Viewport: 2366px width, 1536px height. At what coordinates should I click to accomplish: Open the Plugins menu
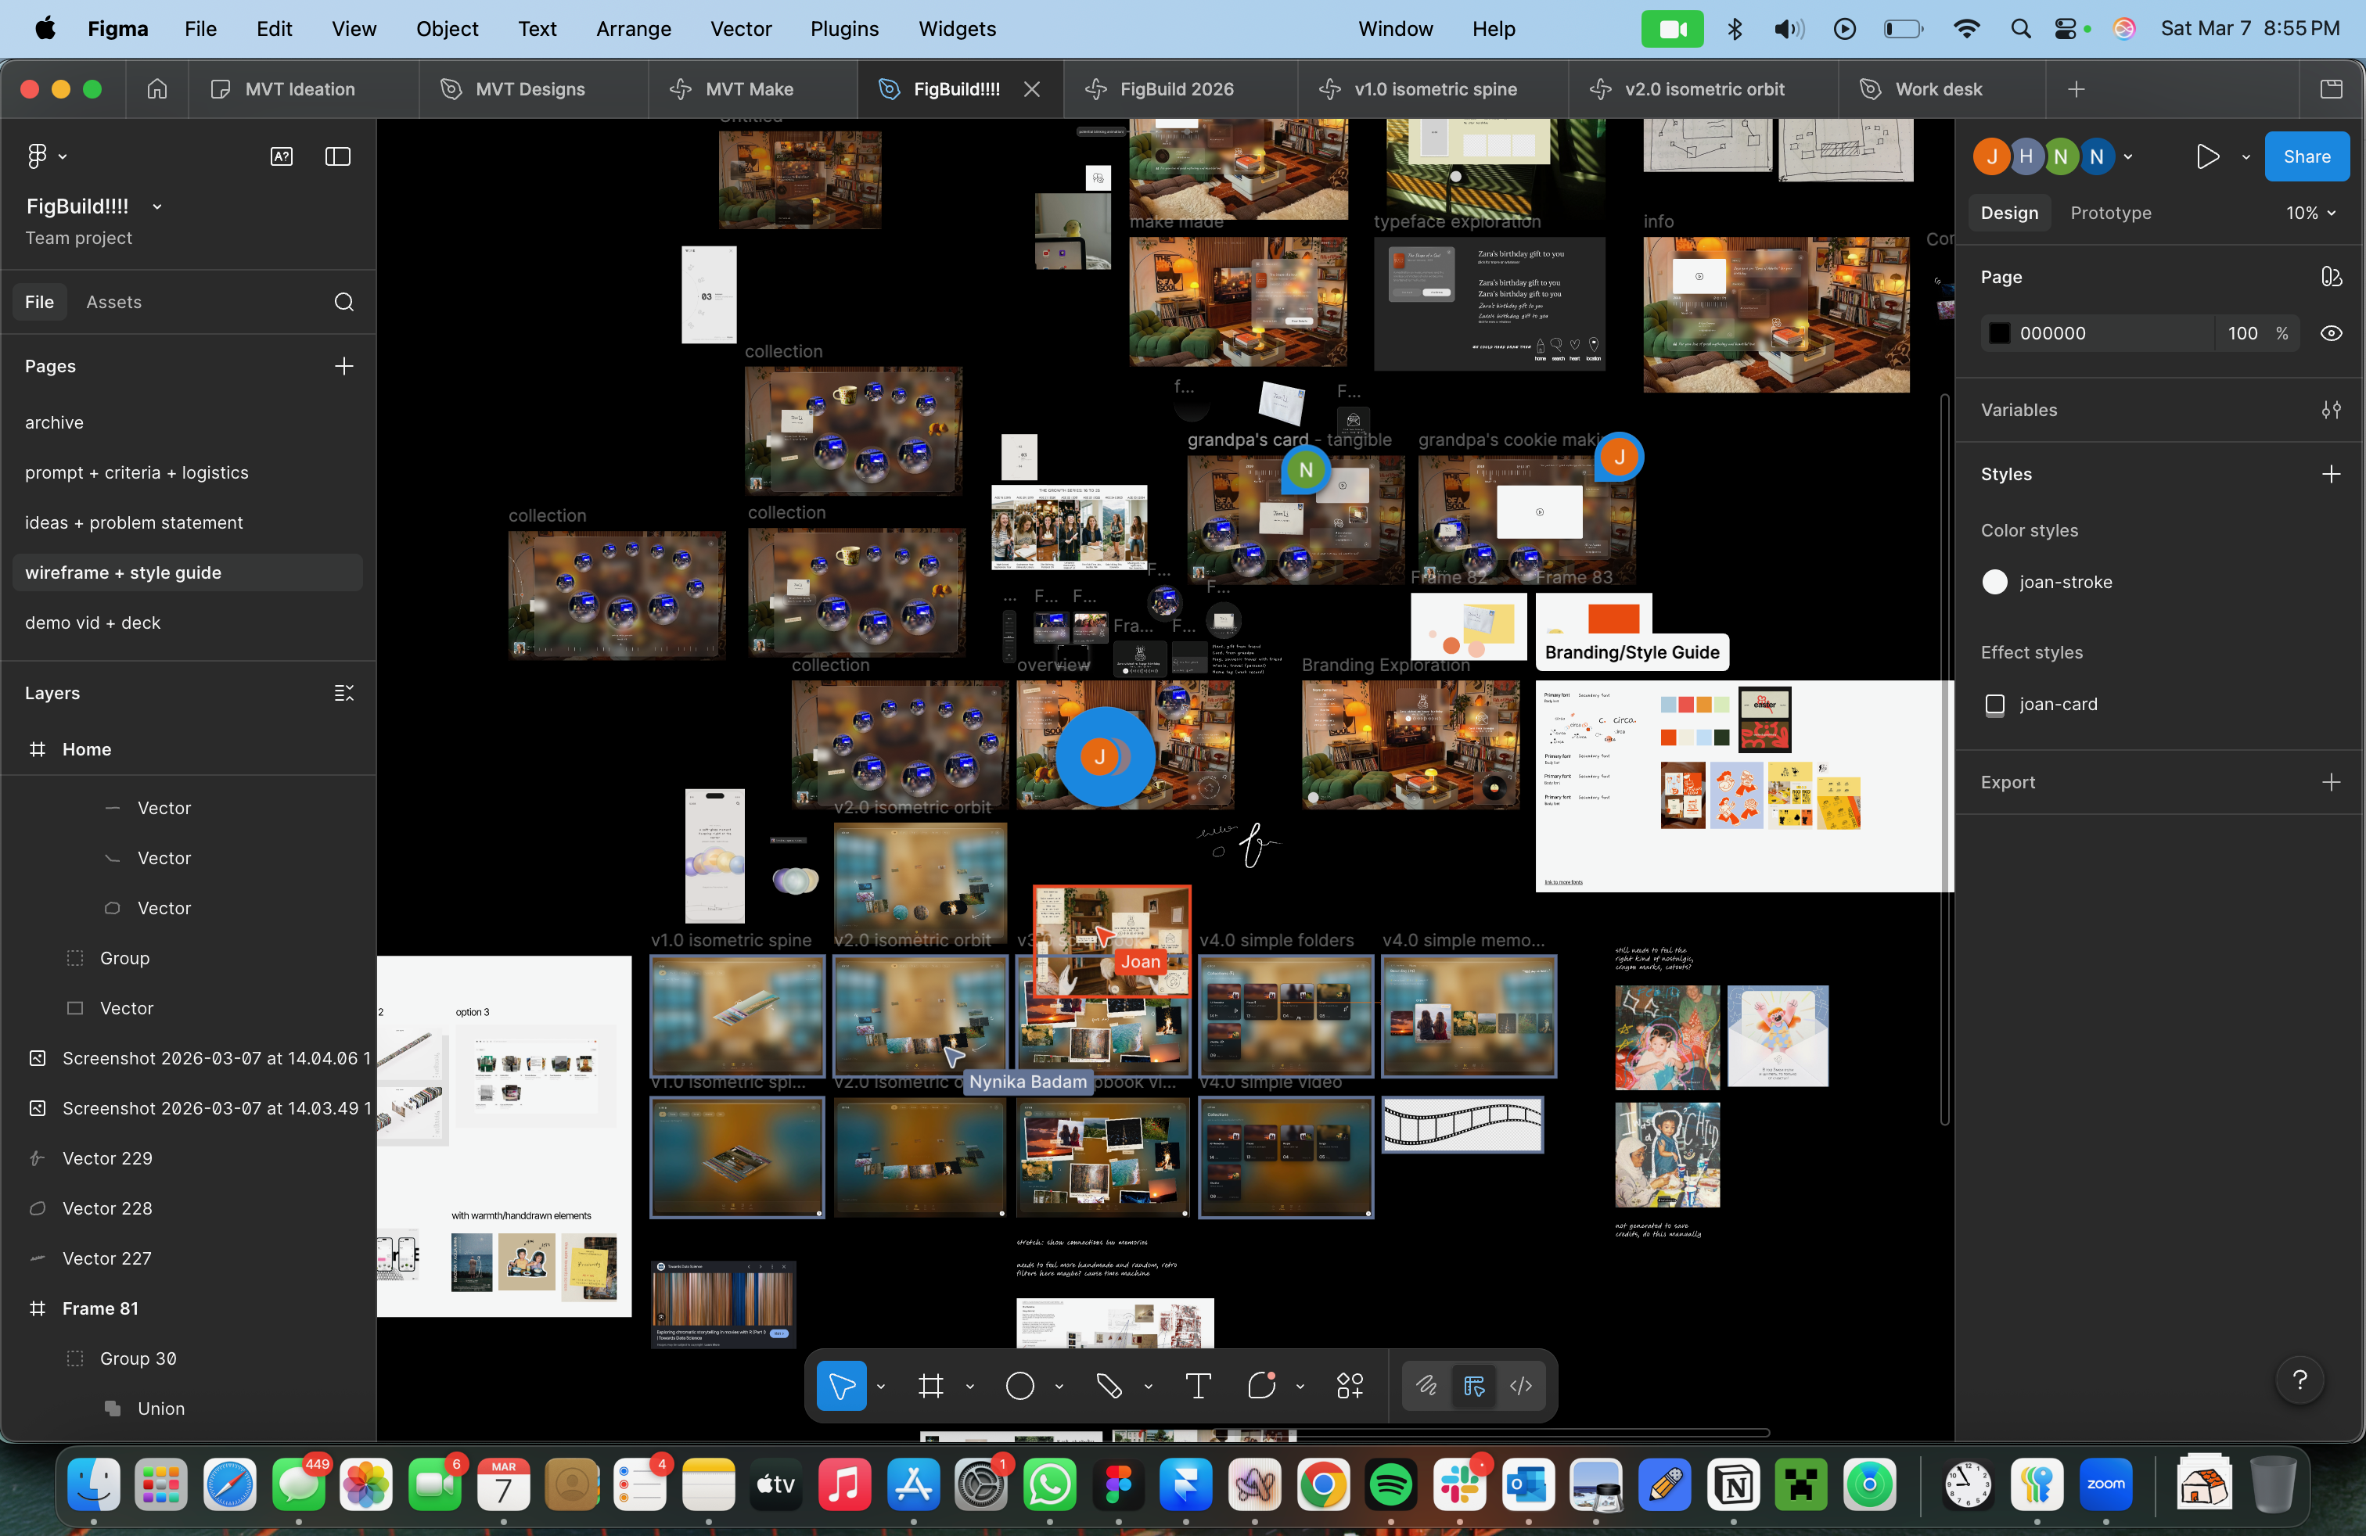(x=844, y=29)
